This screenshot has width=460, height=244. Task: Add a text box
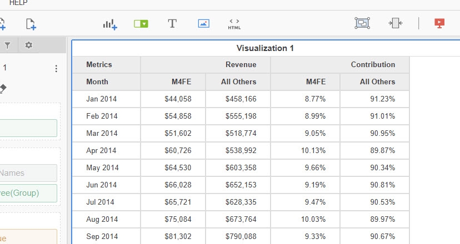click(172, 24)
